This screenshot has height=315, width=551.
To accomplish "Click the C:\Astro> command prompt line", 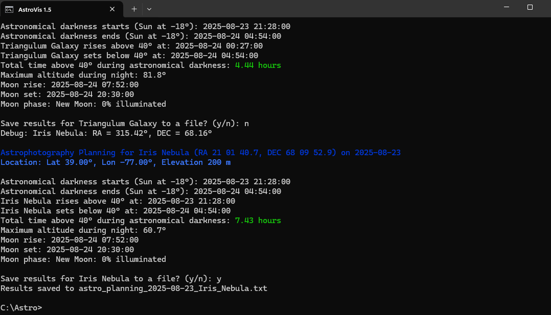I will coord(21,308).
